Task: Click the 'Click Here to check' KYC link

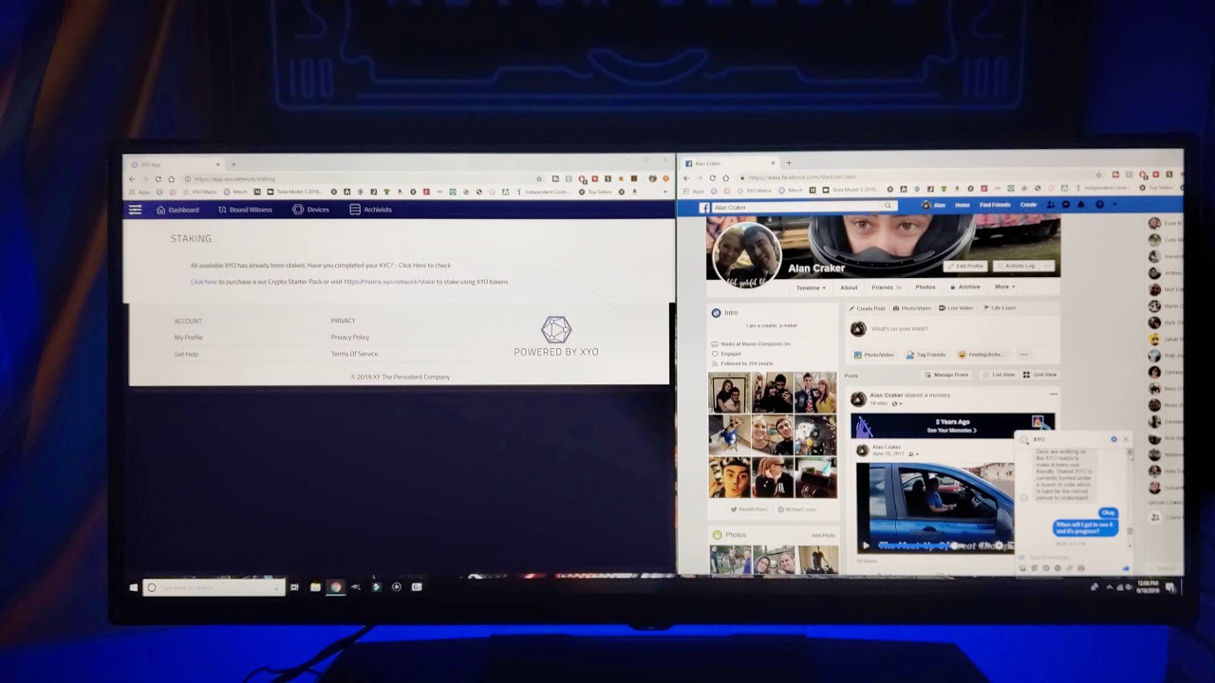Action: (x=424, y=266)
